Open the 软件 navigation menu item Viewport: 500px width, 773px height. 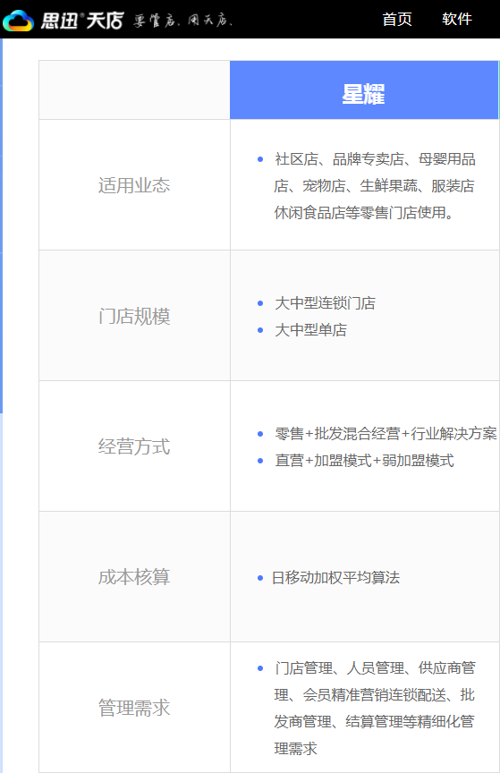(x=456, y=19)
